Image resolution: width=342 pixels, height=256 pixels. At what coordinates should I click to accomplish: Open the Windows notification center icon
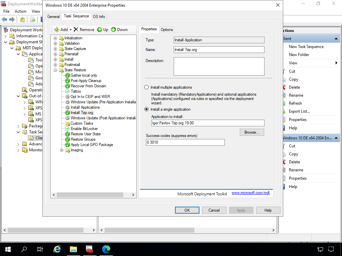(331, 249)
